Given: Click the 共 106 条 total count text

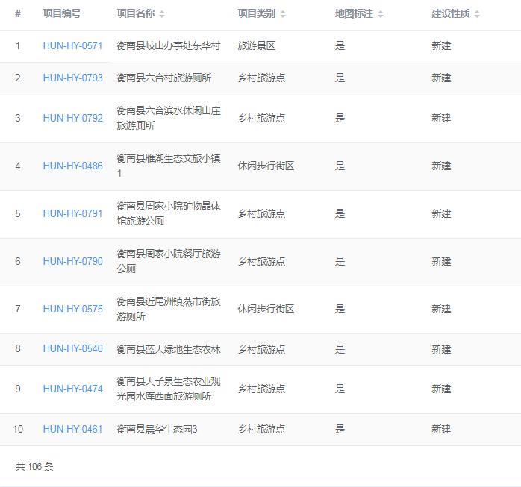Looking at the screenshot, I should (34, 467).
